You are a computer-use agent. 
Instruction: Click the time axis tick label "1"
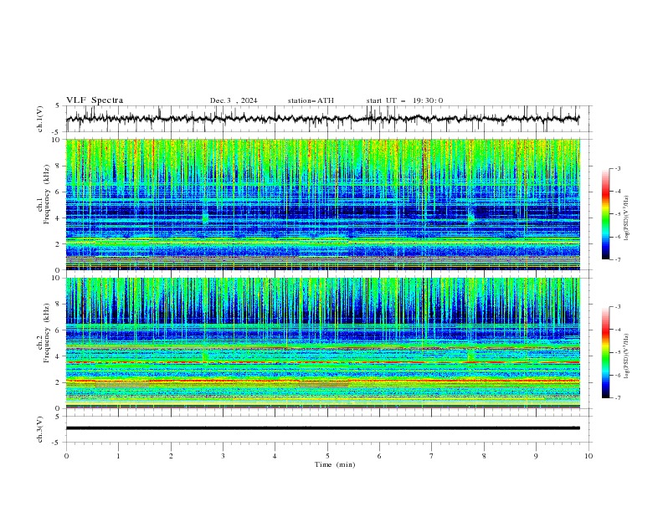pos(118,456)
